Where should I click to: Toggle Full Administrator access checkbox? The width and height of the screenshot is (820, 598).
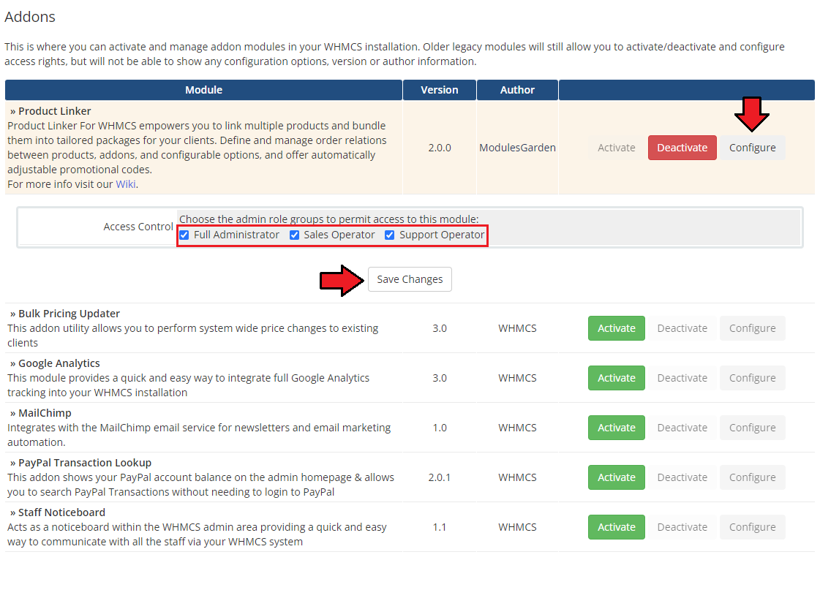click(184, 235)
